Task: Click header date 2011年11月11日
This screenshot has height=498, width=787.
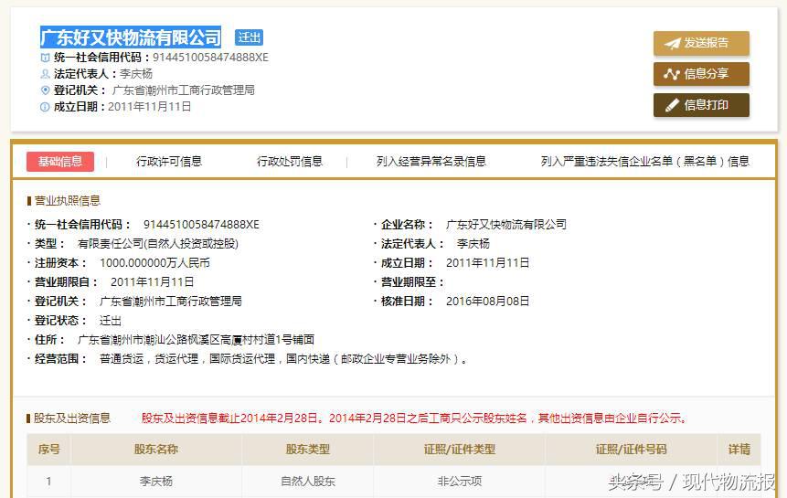Action: (149, 107)
